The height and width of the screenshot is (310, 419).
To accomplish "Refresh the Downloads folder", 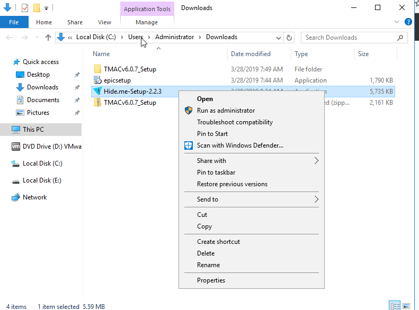I will click(289, 38).
